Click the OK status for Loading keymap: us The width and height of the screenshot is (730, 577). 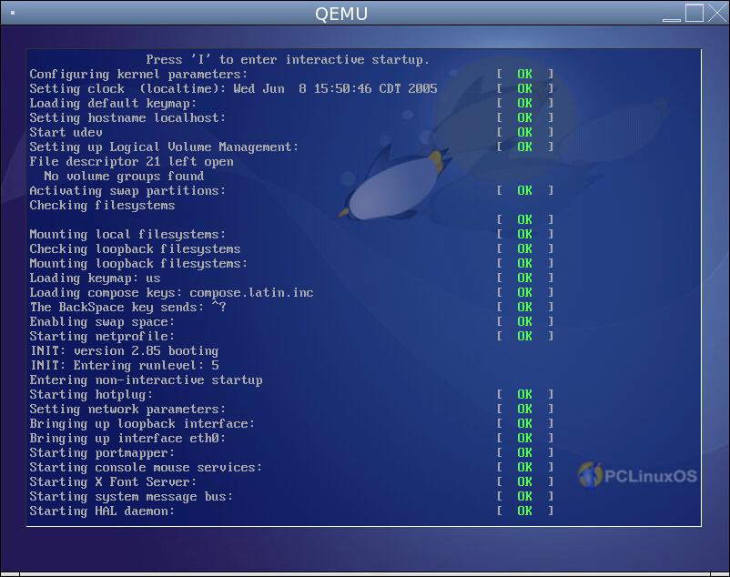524,278
